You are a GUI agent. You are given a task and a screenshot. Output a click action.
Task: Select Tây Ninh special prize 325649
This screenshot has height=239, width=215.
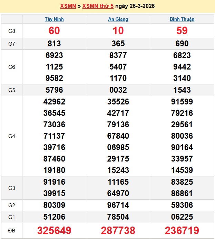click(54, 231)
